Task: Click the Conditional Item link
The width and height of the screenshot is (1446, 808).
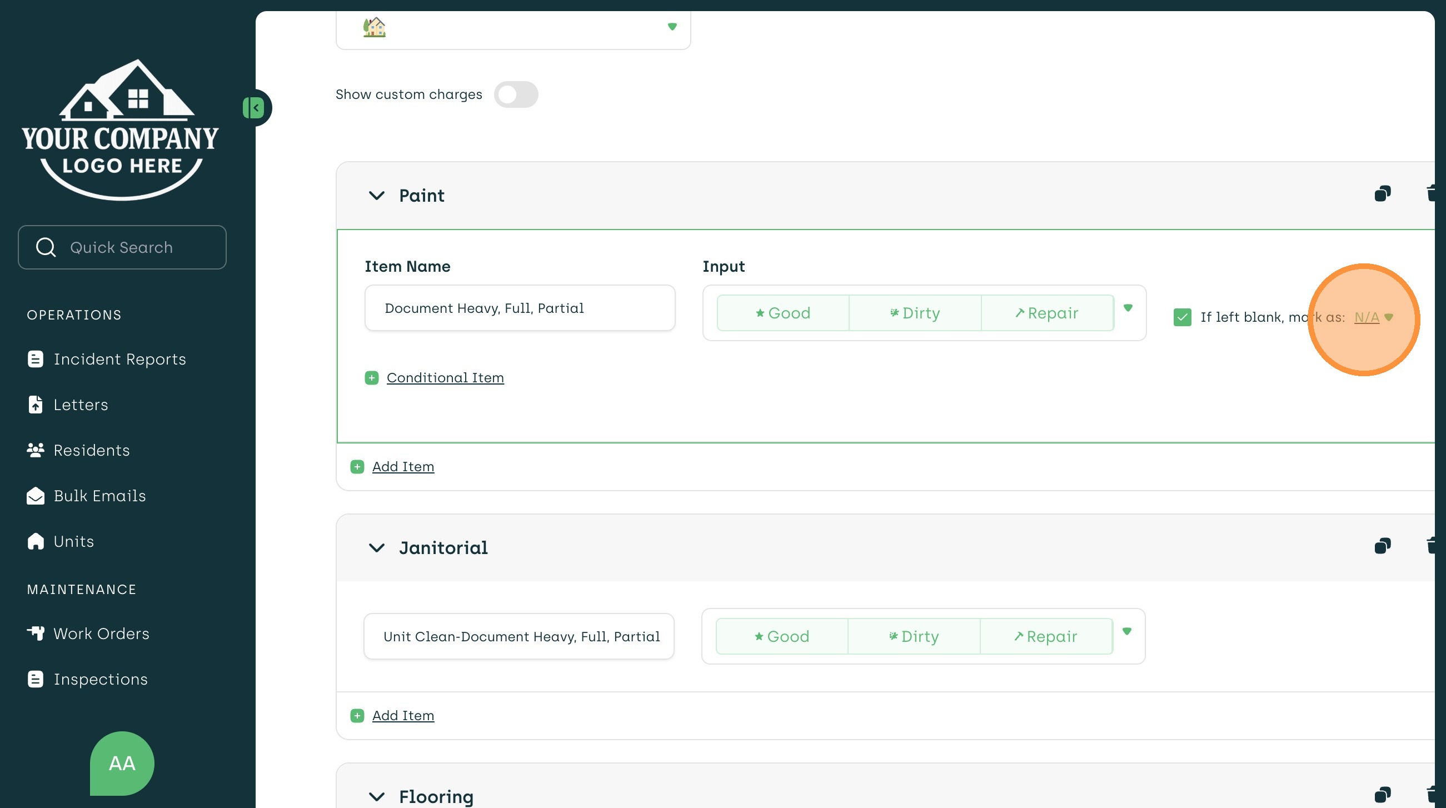Action: click(445, 378)
